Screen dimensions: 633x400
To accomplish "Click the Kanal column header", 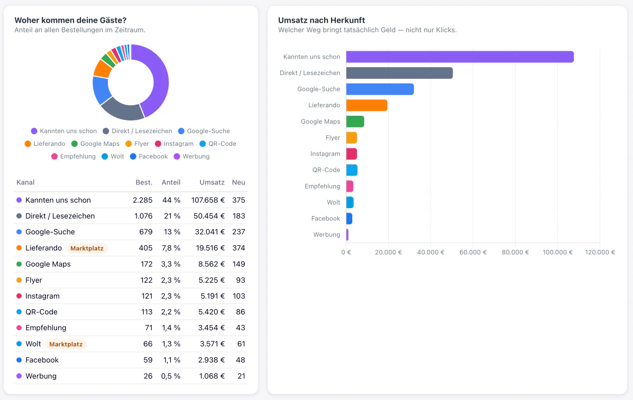I will point(25,182).
